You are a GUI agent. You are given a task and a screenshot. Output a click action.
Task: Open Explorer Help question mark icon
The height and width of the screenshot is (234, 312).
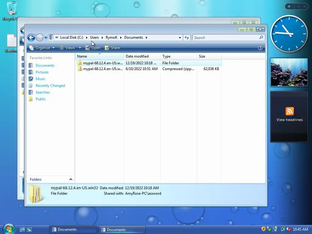(260, 48)
